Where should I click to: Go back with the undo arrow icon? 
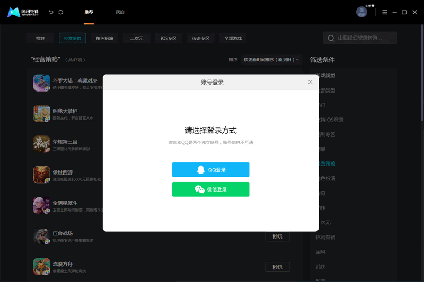click(51, 12)
